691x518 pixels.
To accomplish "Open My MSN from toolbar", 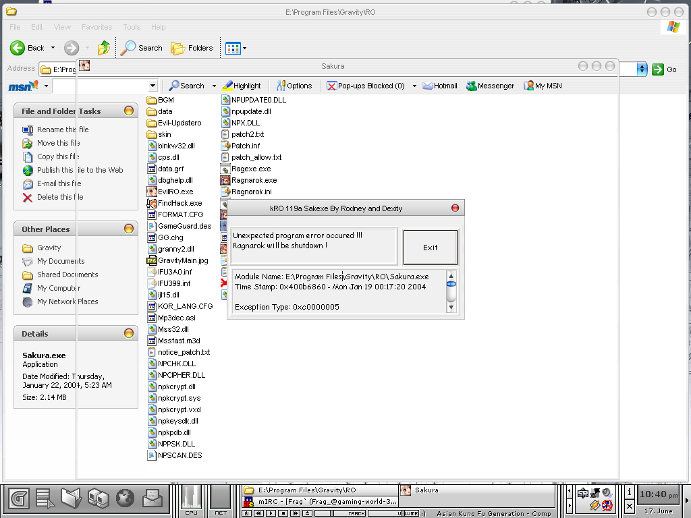I will [x=543, y=86].
